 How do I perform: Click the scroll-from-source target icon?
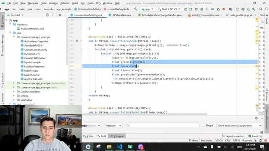click(47, 15)
